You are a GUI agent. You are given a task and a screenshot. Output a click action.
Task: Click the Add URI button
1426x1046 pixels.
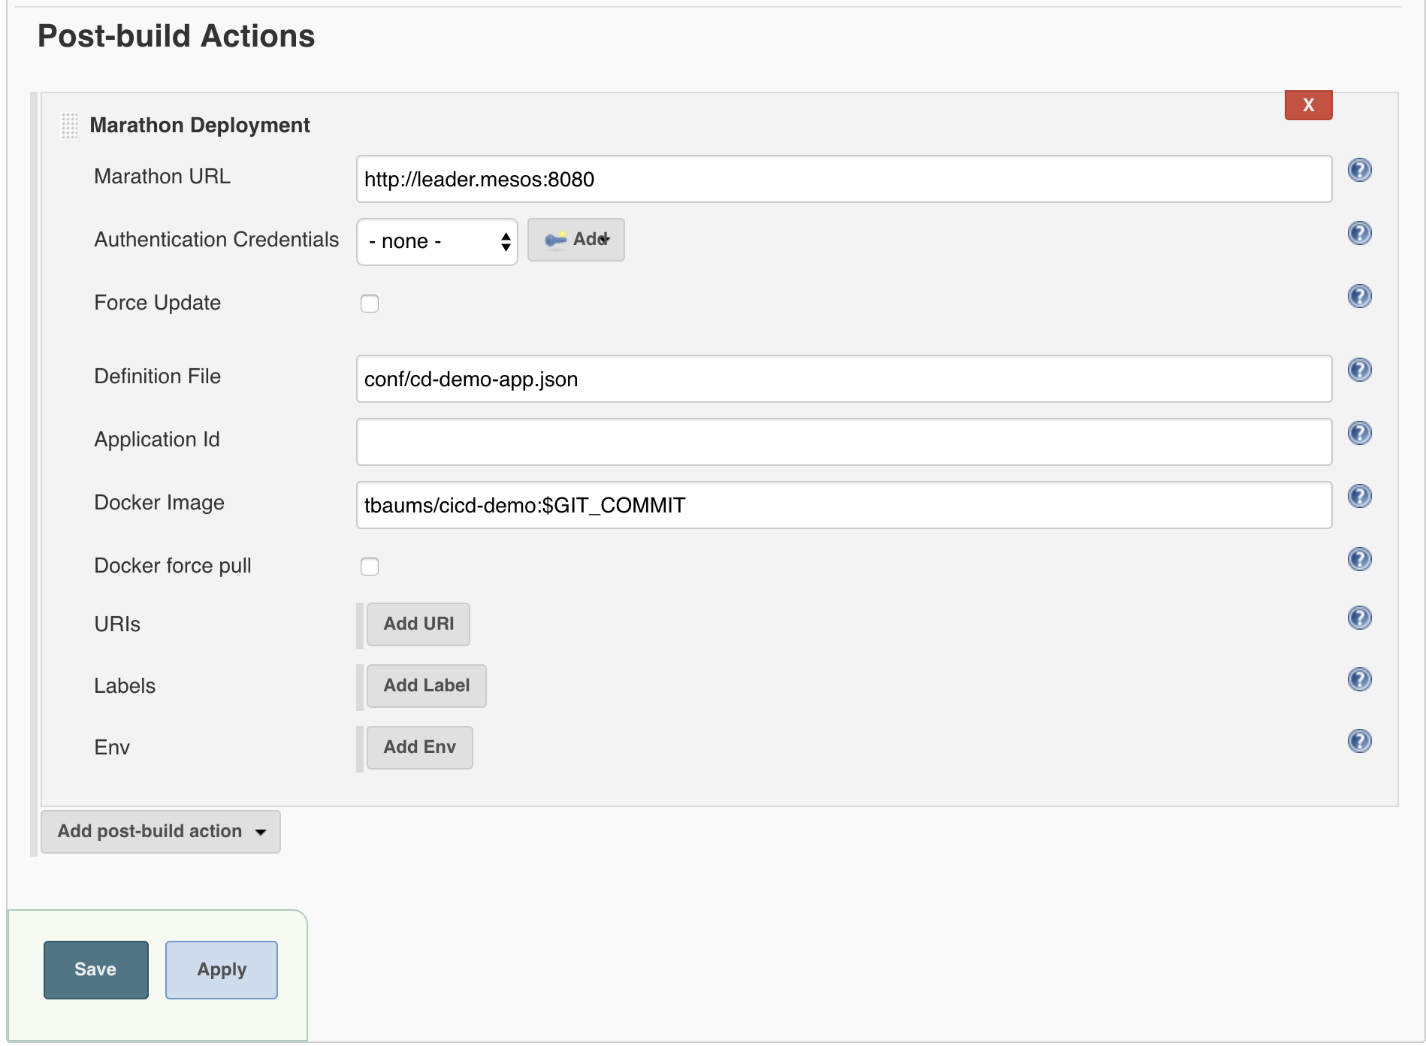click(x=418, y=624)
